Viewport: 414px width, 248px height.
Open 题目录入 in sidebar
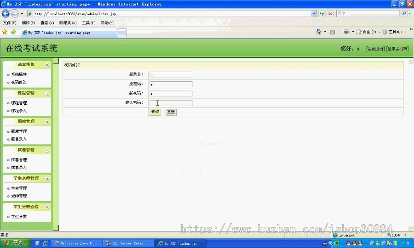(19, 139)
